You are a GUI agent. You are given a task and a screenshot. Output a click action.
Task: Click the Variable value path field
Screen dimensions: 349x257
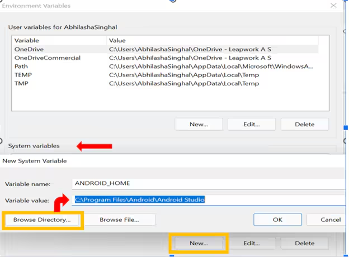[207, 199]
